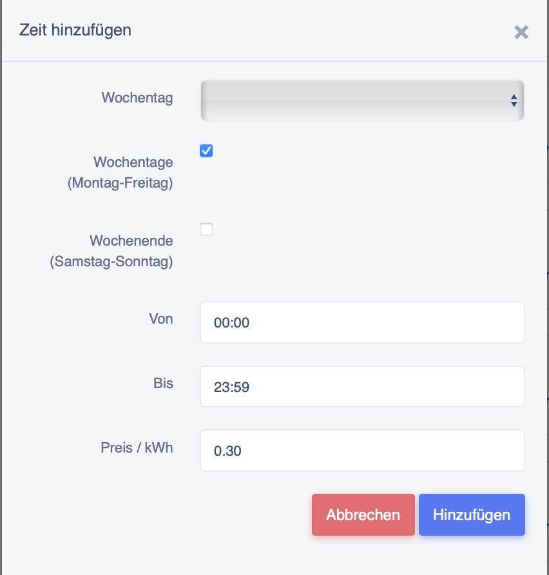The image size is (549, 575).
Task: Click the Zeit hinzufügen dialog title
Action: coord(75,30)
